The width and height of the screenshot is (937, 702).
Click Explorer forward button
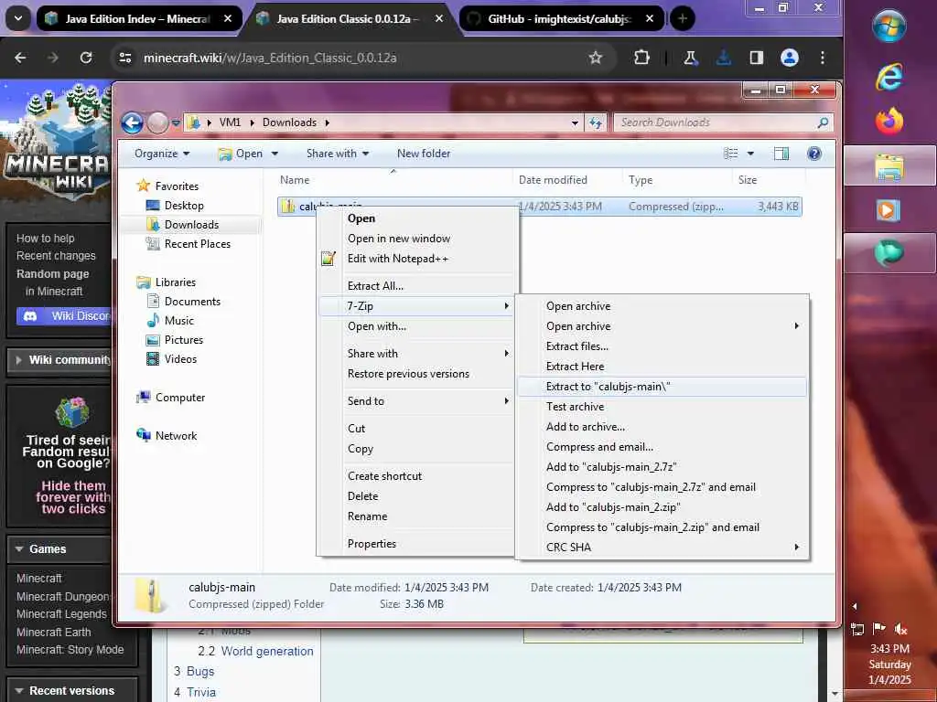[157, 123]
